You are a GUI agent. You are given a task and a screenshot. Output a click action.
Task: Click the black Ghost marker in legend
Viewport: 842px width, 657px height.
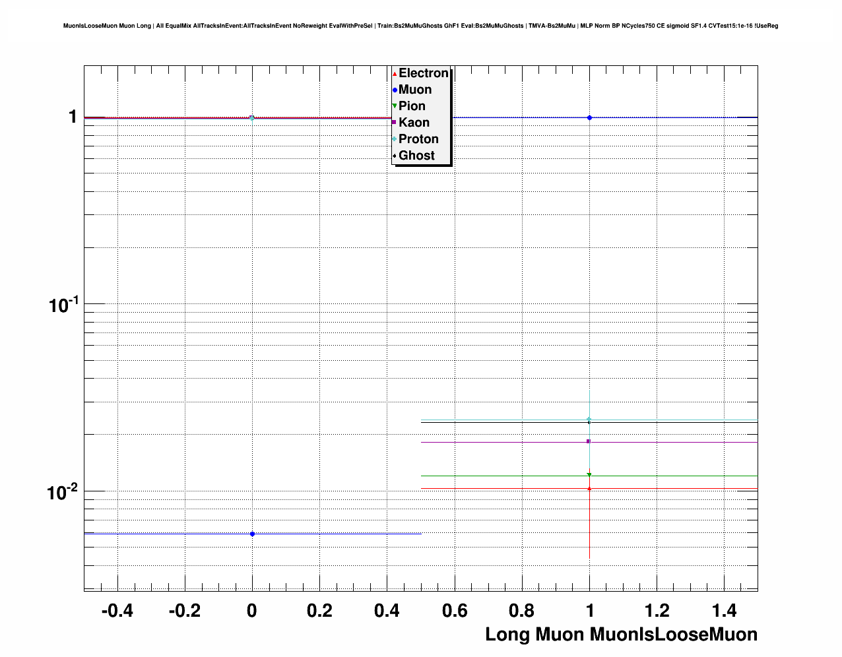pos(395,156)
